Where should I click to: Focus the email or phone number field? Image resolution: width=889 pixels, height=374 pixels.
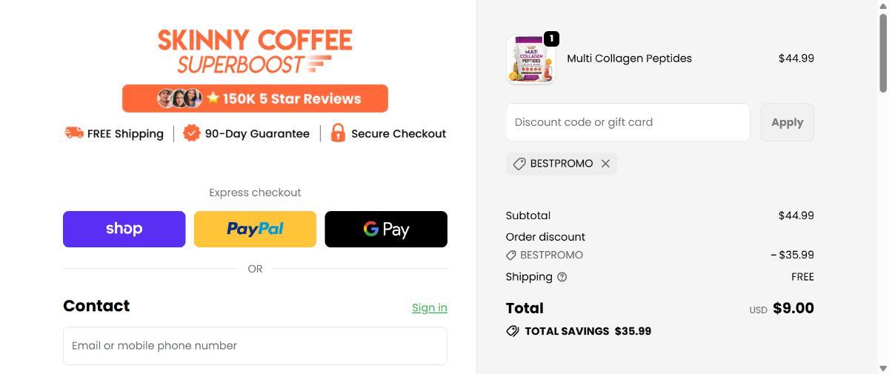coord(255,346)
